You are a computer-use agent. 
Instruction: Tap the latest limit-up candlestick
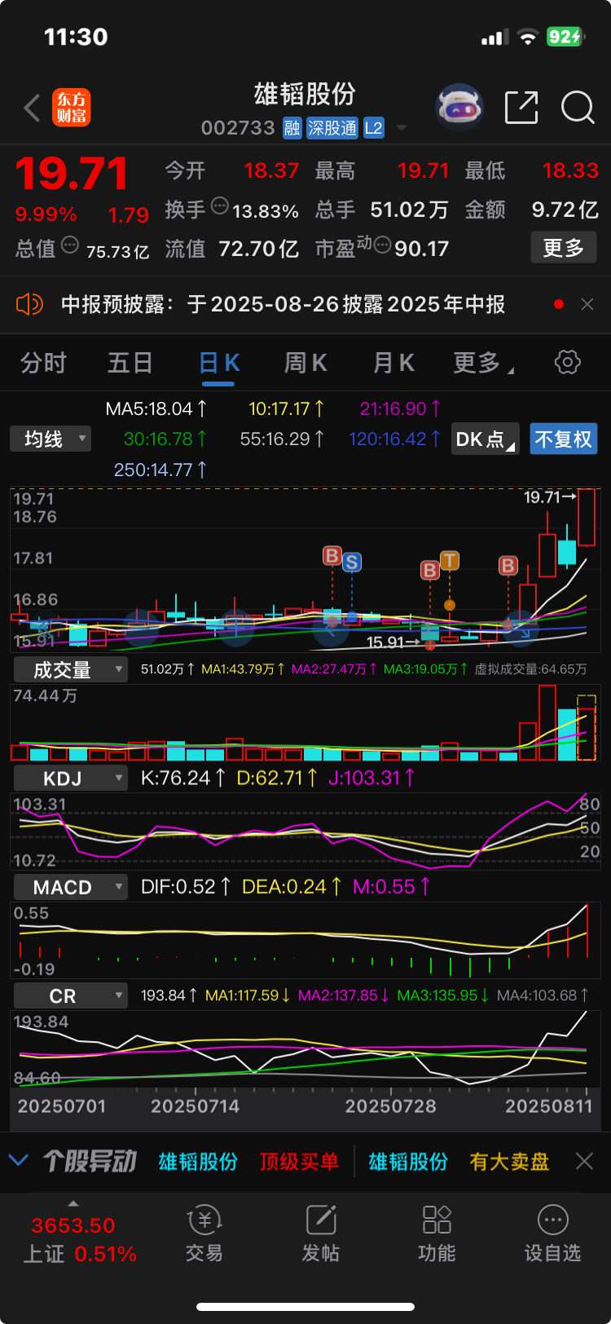coord(587,517)
